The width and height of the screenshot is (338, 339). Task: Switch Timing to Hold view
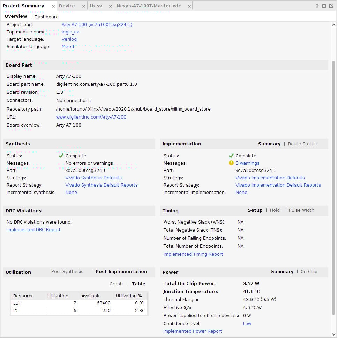point(275,210)
